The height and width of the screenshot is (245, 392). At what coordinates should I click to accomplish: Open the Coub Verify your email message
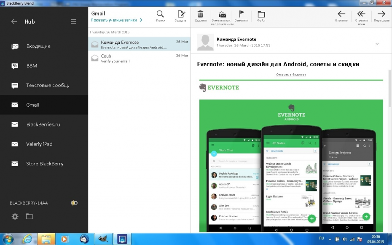click(x=139, y=58)
